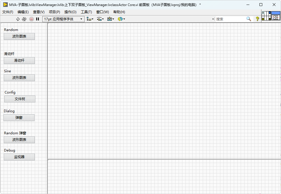
Task: Click the VI icon at top right
Action: (x=276, y=16)
